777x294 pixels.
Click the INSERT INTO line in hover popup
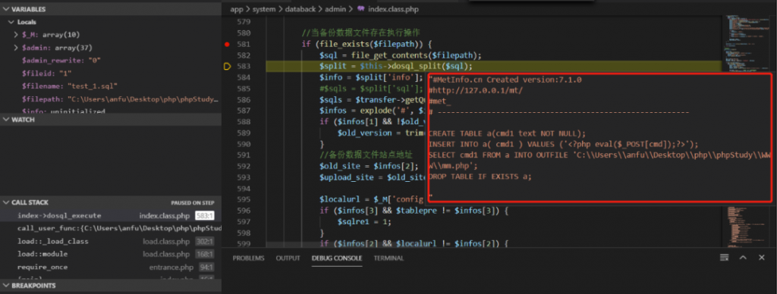(564, 145)
